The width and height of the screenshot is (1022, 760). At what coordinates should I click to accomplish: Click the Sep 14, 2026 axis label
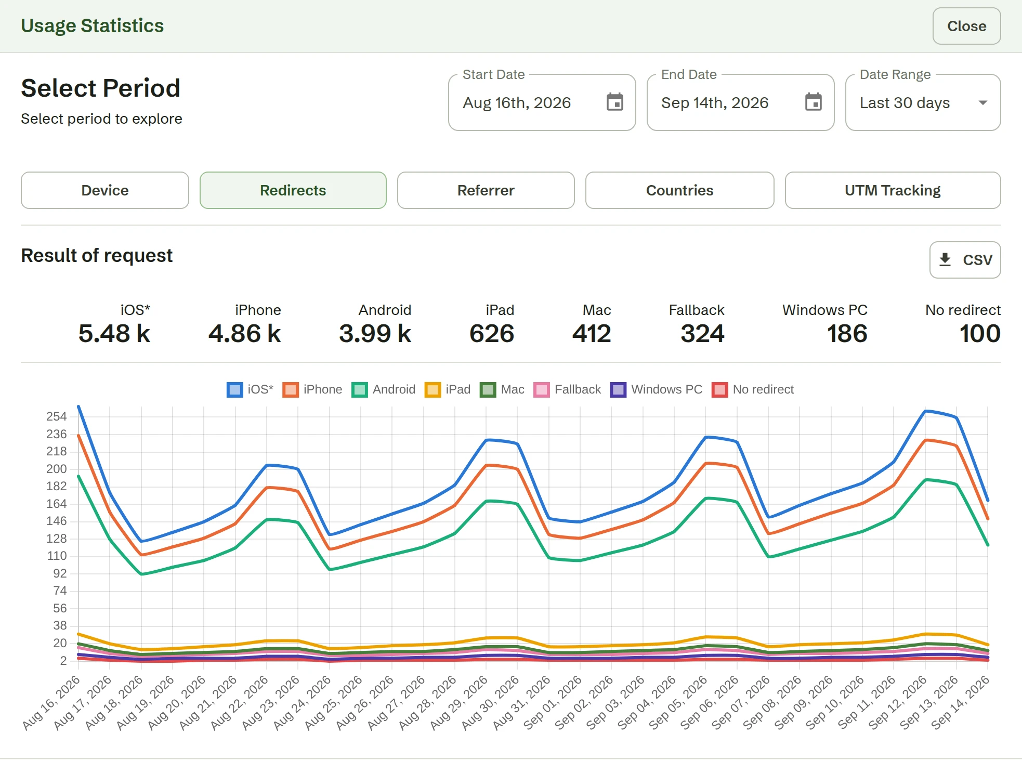tap(961, 702)
